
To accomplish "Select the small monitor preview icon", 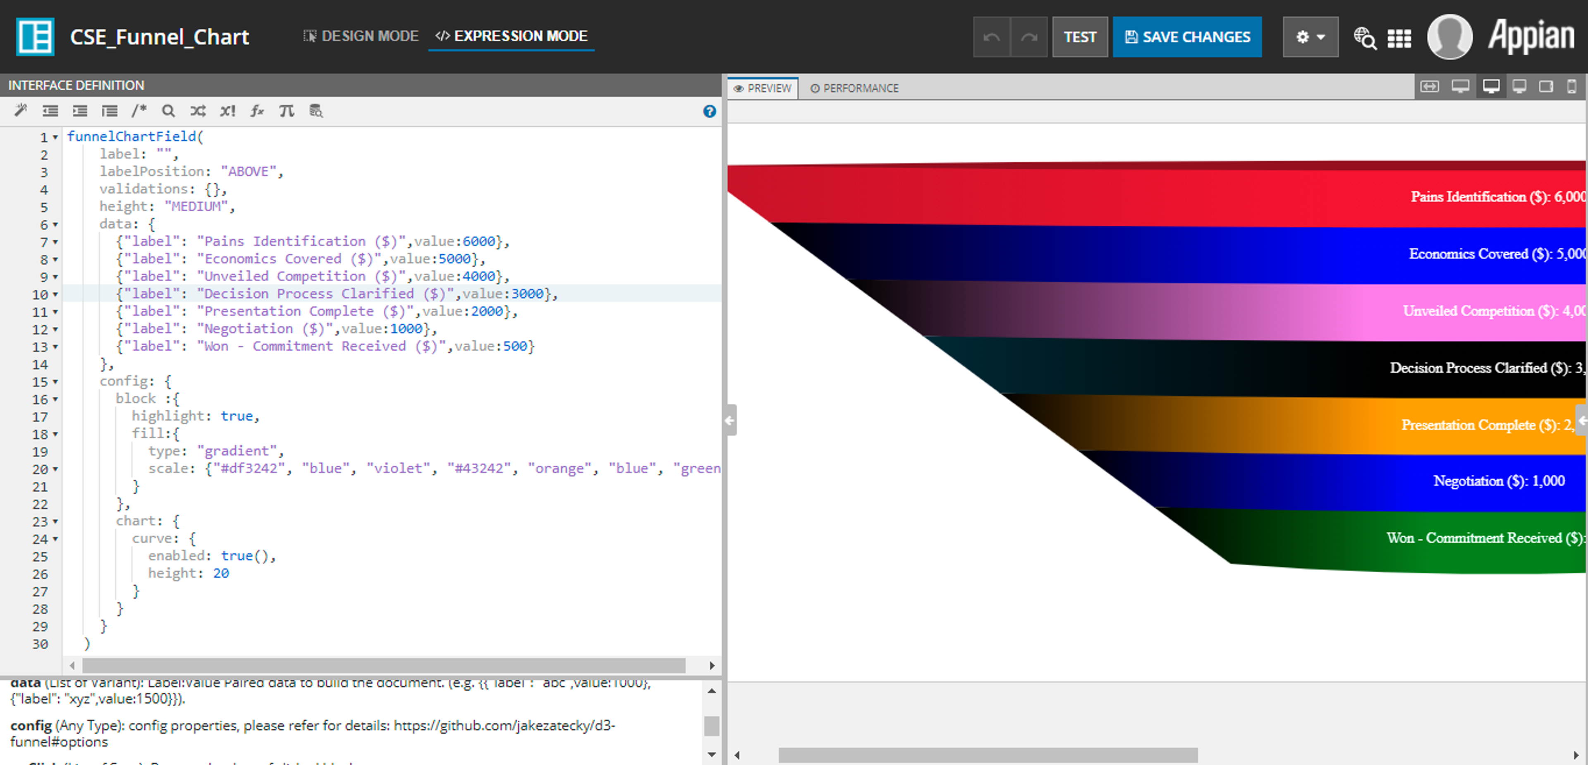I will [1519, 87].
